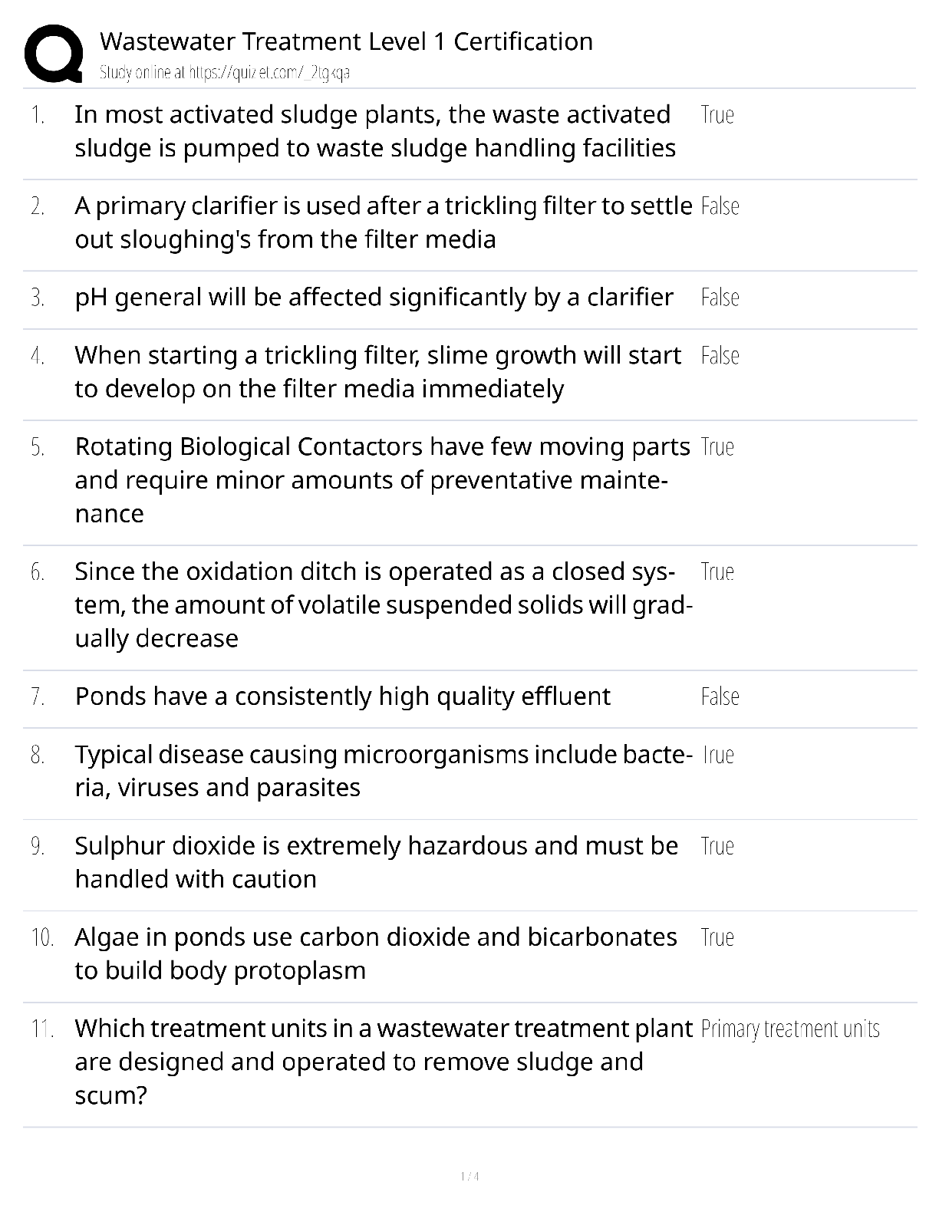
Task: Click the False answer for Ponds question
Action: (x=720, y=696)
